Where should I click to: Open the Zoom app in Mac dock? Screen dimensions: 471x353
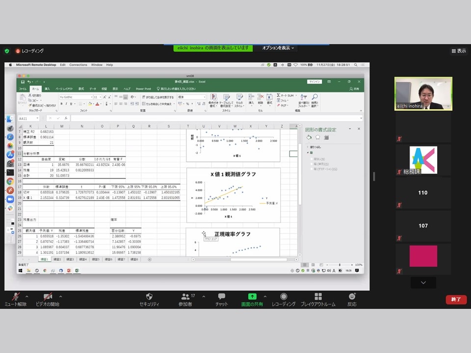click(10, 199)
